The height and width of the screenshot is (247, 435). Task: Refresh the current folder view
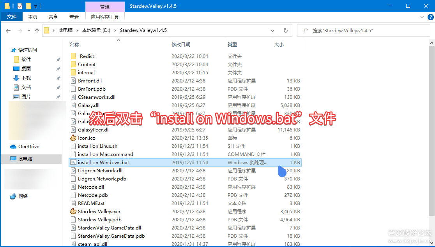point(285,30)
